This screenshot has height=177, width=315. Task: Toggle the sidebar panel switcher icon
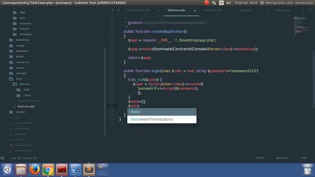coord(2,158)
